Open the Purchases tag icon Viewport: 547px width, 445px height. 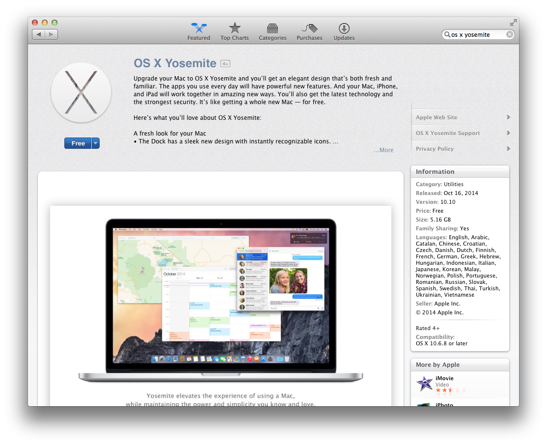click(x=309, y=28)
